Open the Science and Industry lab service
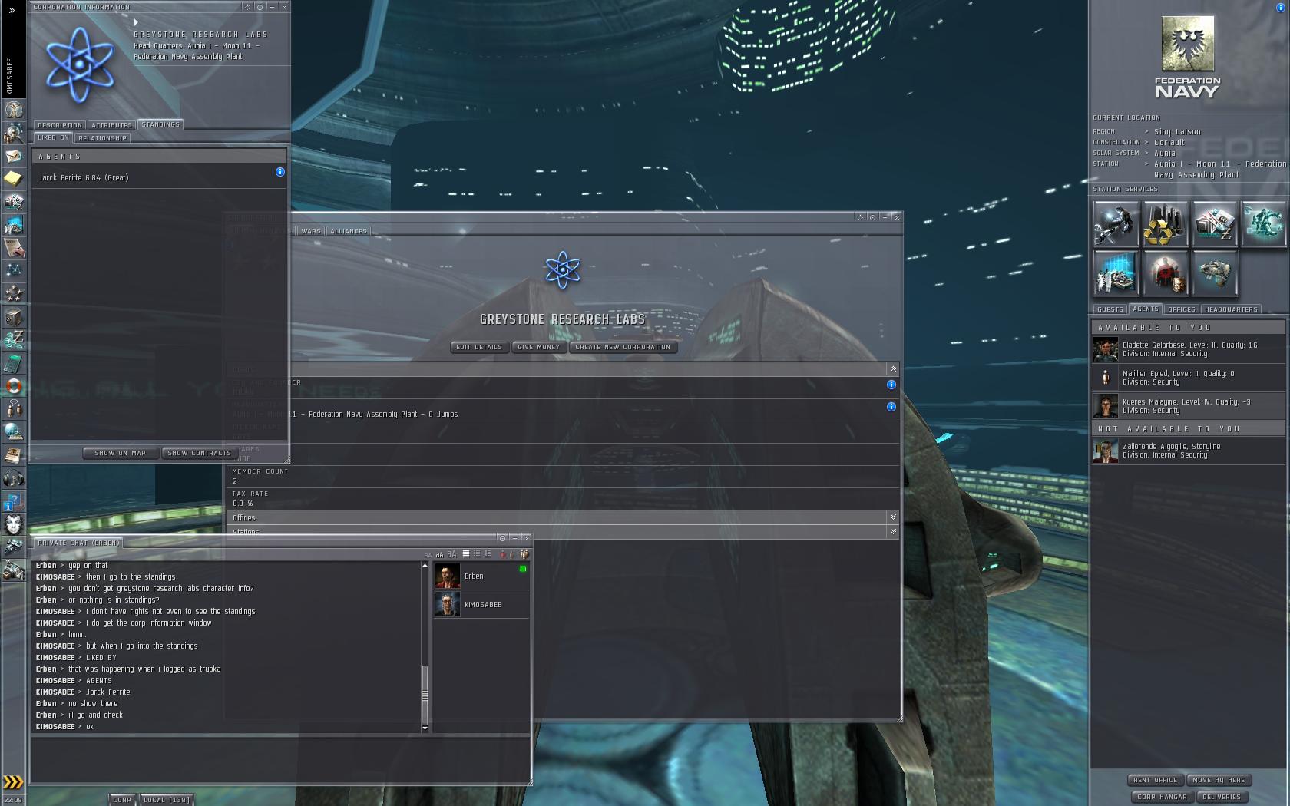Viewport: 1290px width, 806px height. 1116,273
